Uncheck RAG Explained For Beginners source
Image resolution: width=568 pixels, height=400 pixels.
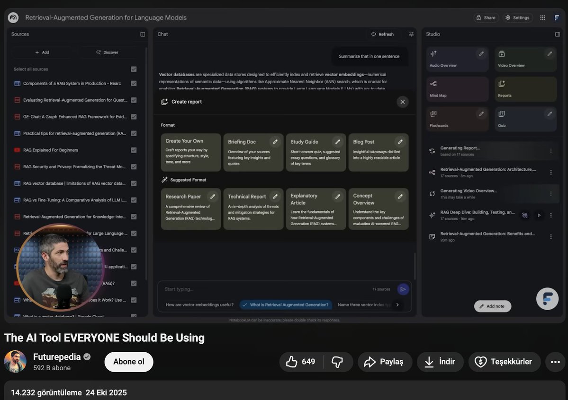(x=134, y=150)
